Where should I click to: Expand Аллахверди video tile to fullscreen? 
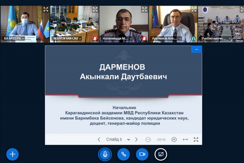click(144, 9)
